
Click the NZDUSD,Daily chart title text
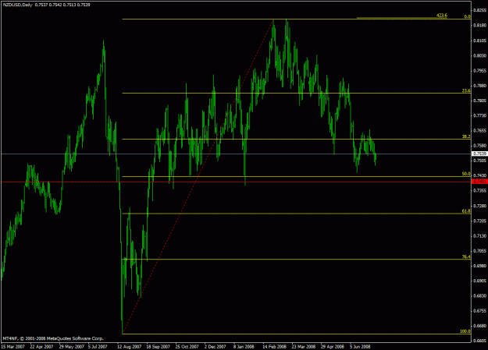tap(18, 5)
